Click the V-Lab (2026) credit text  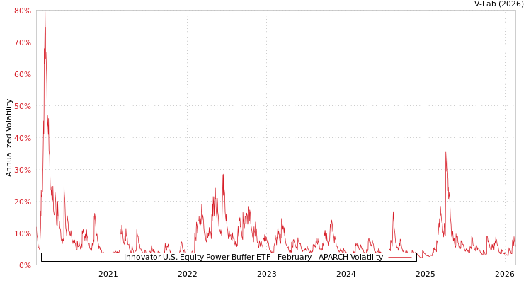click(x=499, y=4)
